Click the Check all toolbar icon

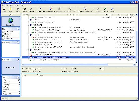point(105,9)
